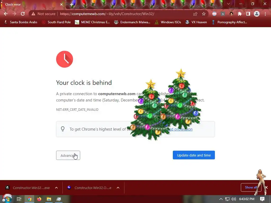Viewport: 271px width, 203px height.
Task: Open a new tab with the plus button
Action: point(71,4)
